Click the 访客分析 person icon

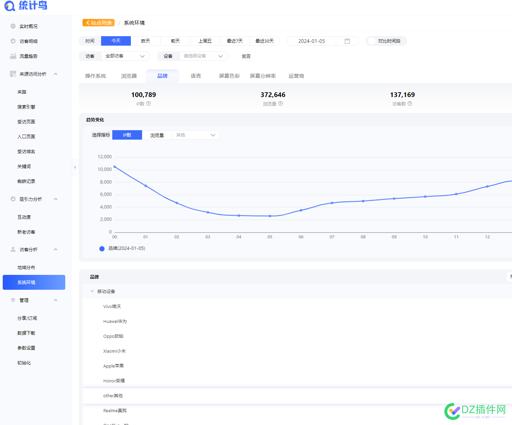coord(13,249)
